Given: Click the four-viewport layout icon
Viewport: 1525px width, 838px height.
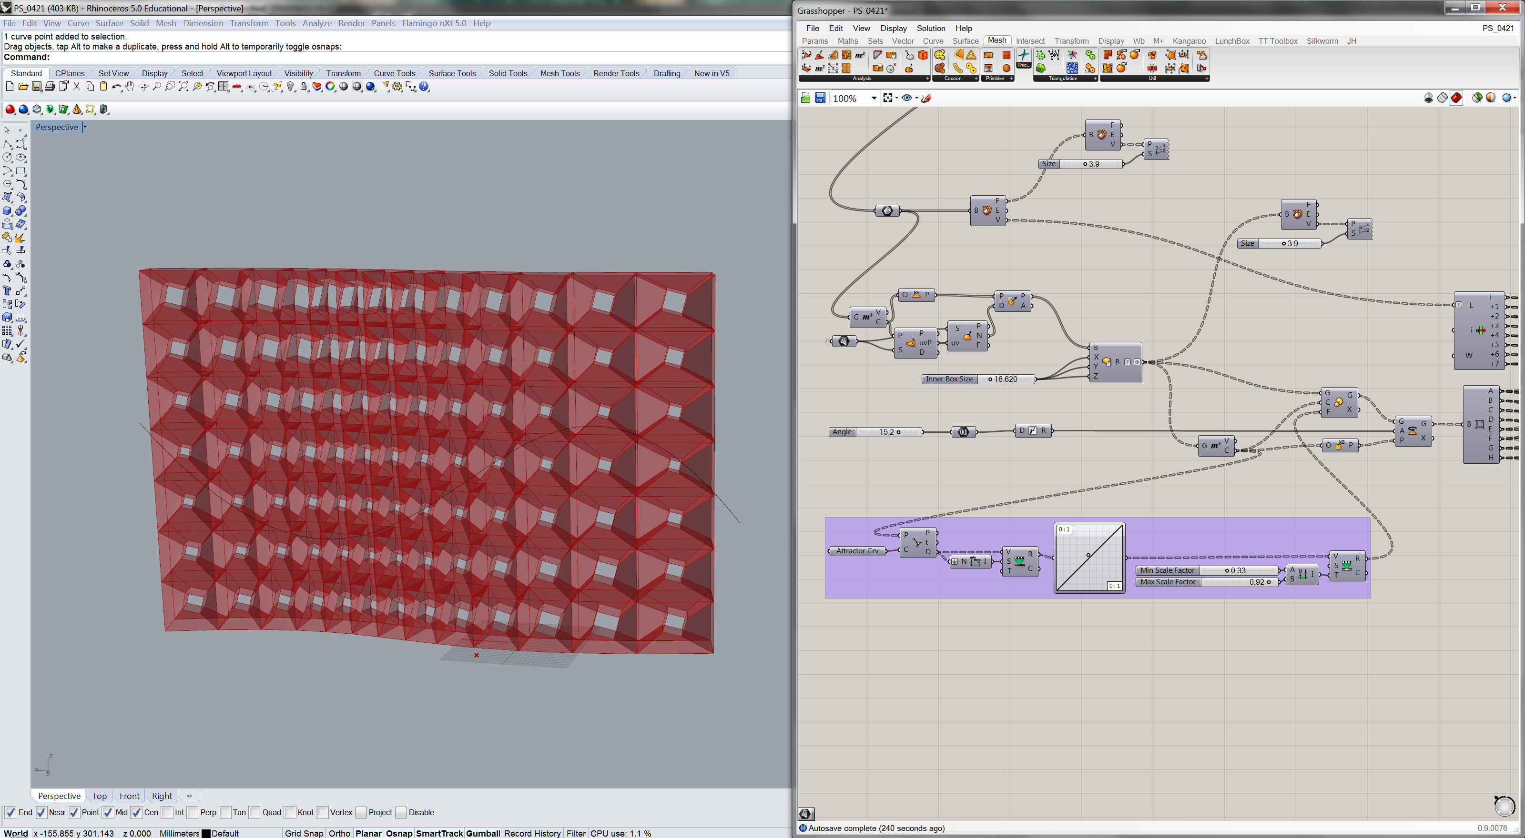Looking at the screenshot, I should click(x=223, y=87).
